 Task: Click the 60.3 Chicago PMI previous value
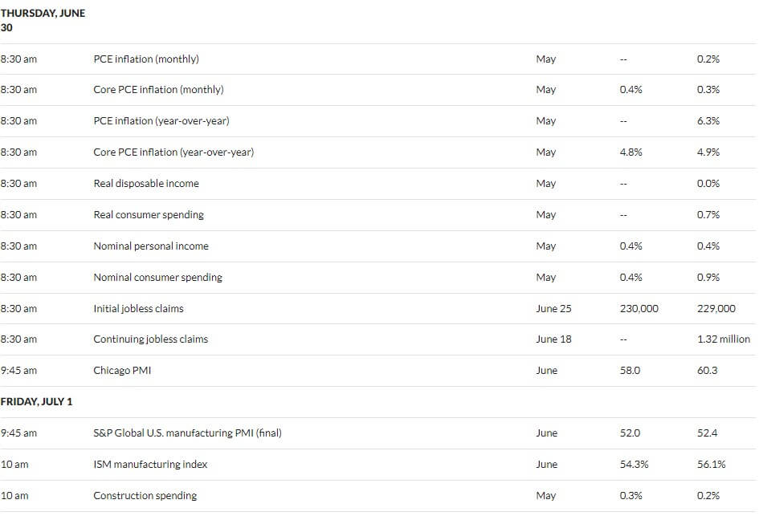pyautogui.click(x=708, y=371)
